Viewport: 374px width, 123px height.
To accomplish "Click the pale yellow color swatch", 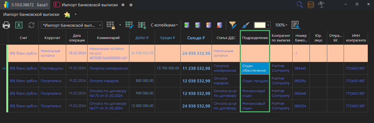I will (x=260, y=25).
